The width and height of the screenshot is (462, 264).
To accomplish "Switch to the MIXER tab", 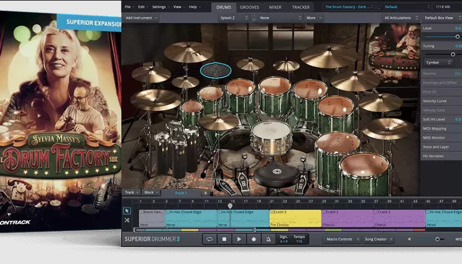I will coord(275,7).
